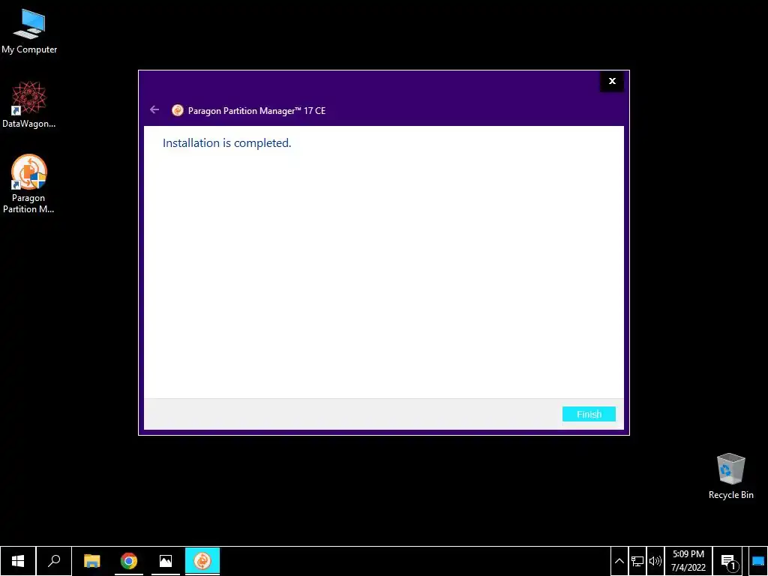Click the Paragon logo in installer header
768x576 pixels.
coord(177,110)
